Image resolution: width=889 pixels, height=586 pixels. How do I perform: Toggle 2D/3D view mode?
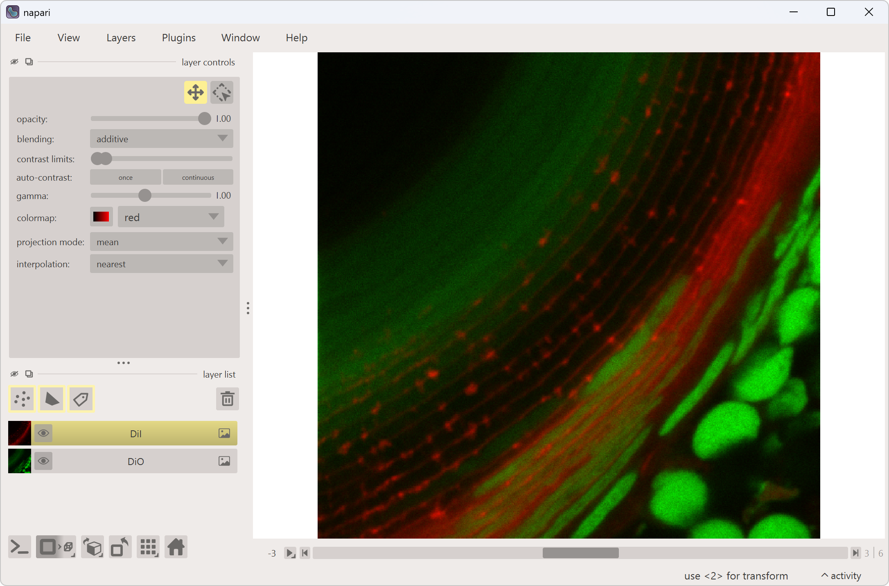pos(56,547)
